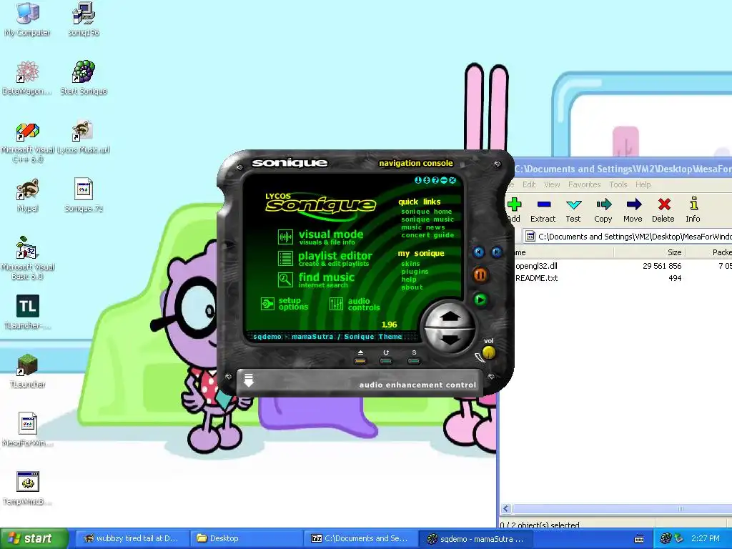Select the Mypal desktop icon
The image size is (732, 549).
[28, 196]
